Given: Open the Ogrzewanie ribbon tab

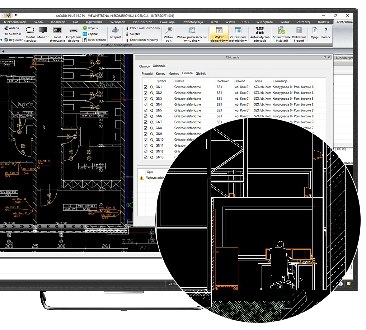Looking at the screenshot, I should [94, 22].
